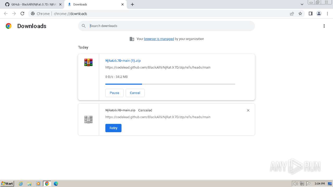
Task: Click the search magnifier icon
Action: click(84, 26)
